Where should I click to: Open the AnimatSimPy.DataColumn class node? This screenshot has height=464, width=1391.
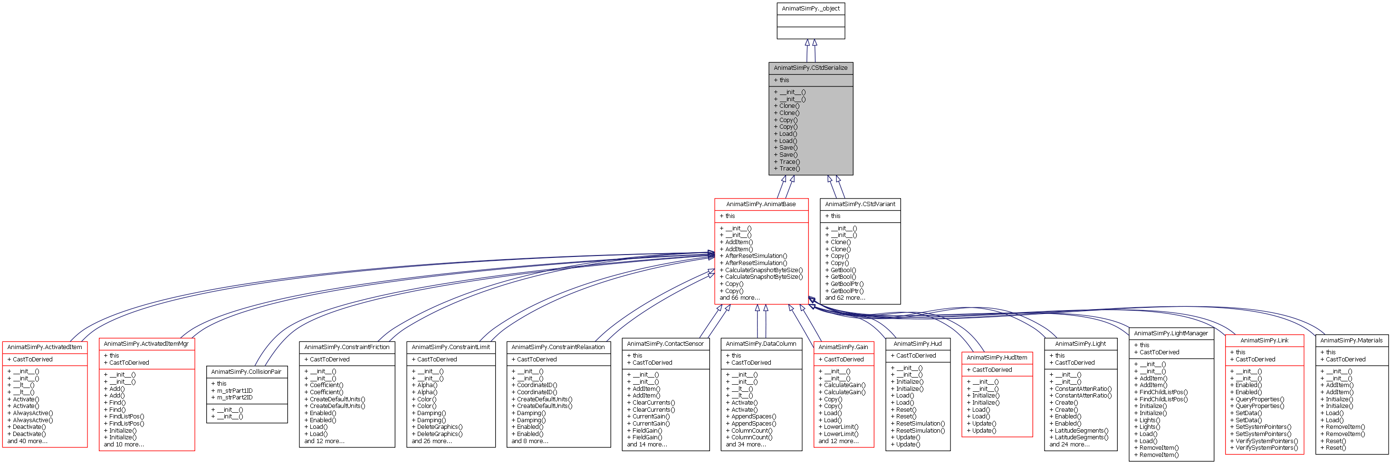761,394
